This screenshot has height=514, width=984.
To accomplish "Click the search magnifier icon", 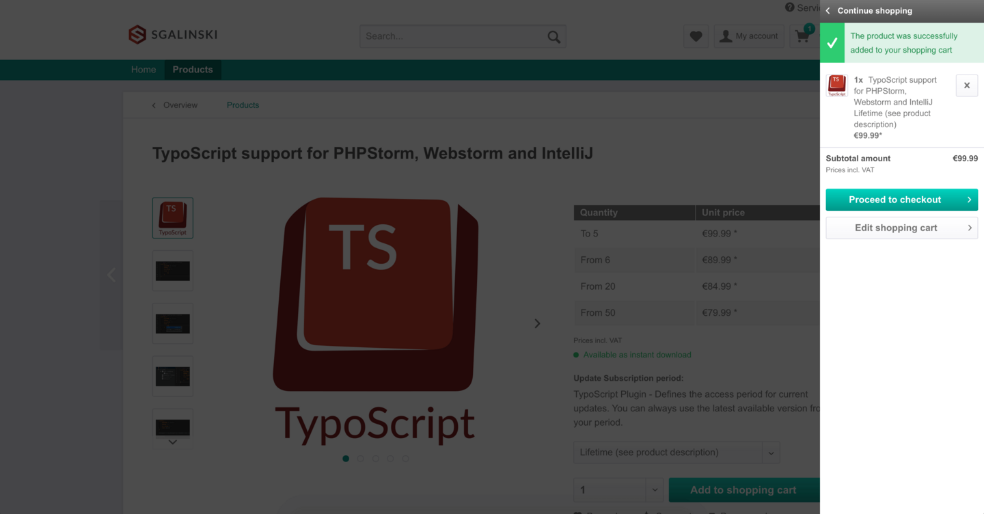I will point(553,37).
